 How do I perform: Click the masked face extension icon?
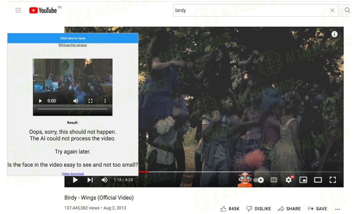click(245, 180)
